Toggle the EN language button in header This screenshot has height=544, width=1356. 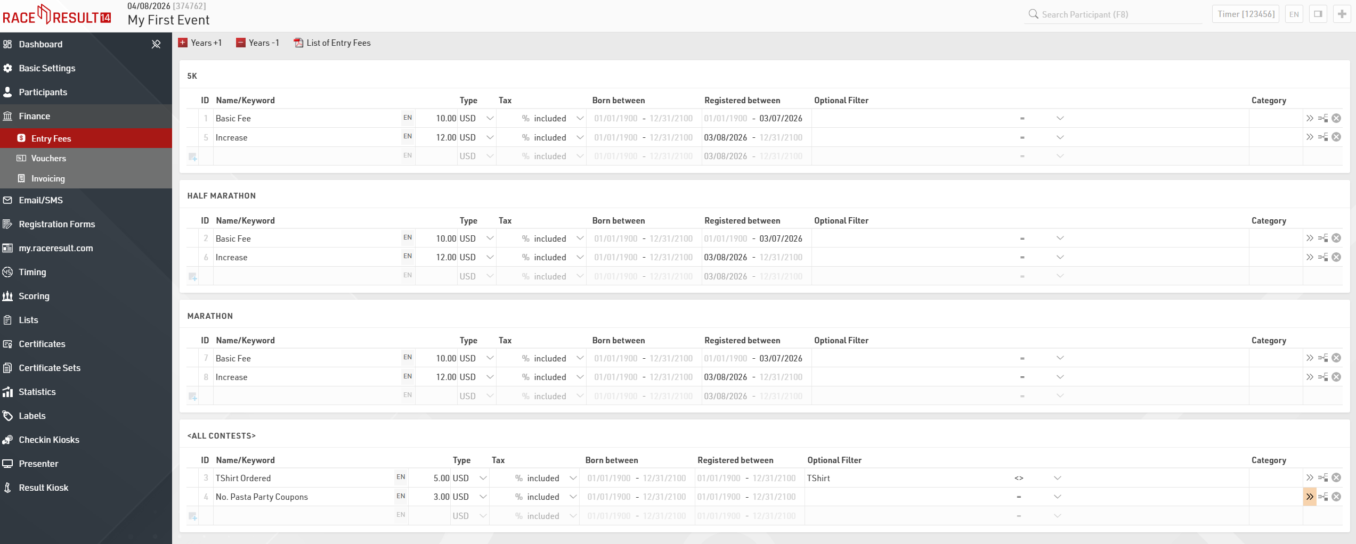[1294, 14]
